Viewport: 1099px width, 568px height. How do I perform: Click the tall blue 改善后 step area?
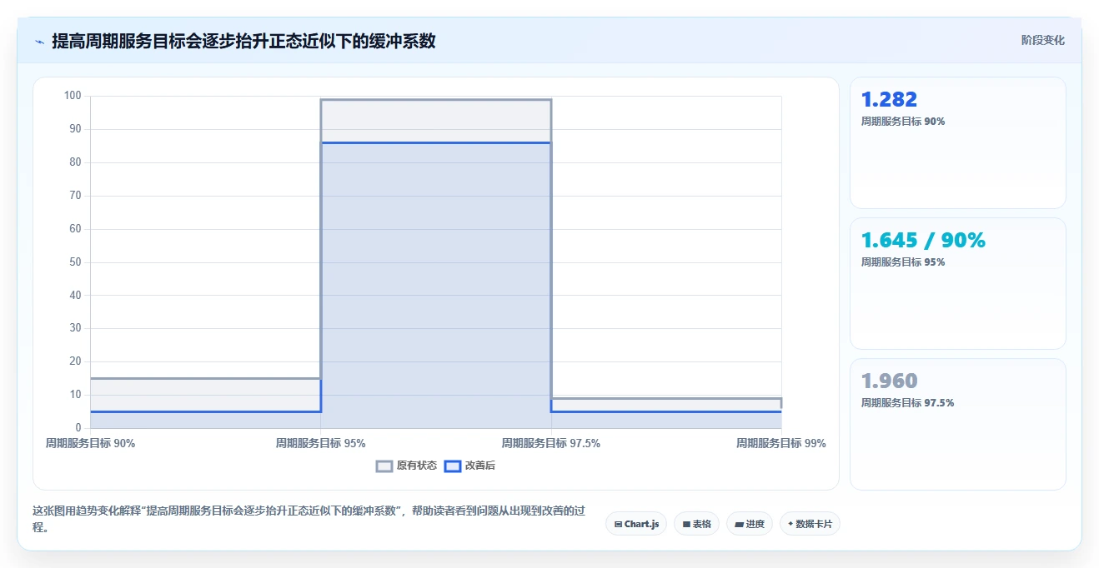[436, 285]
